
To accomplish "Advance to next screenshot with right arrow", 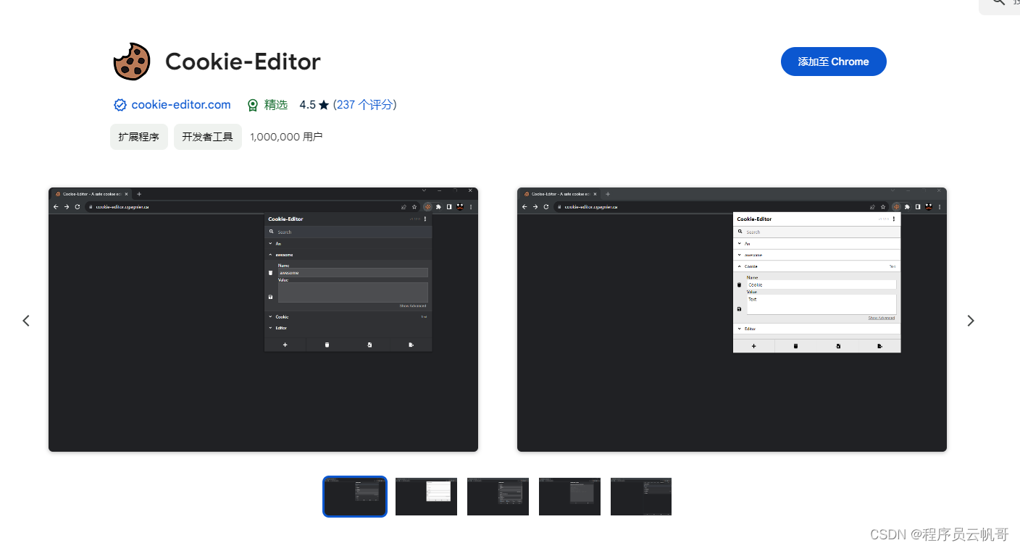I will (971, 320).
